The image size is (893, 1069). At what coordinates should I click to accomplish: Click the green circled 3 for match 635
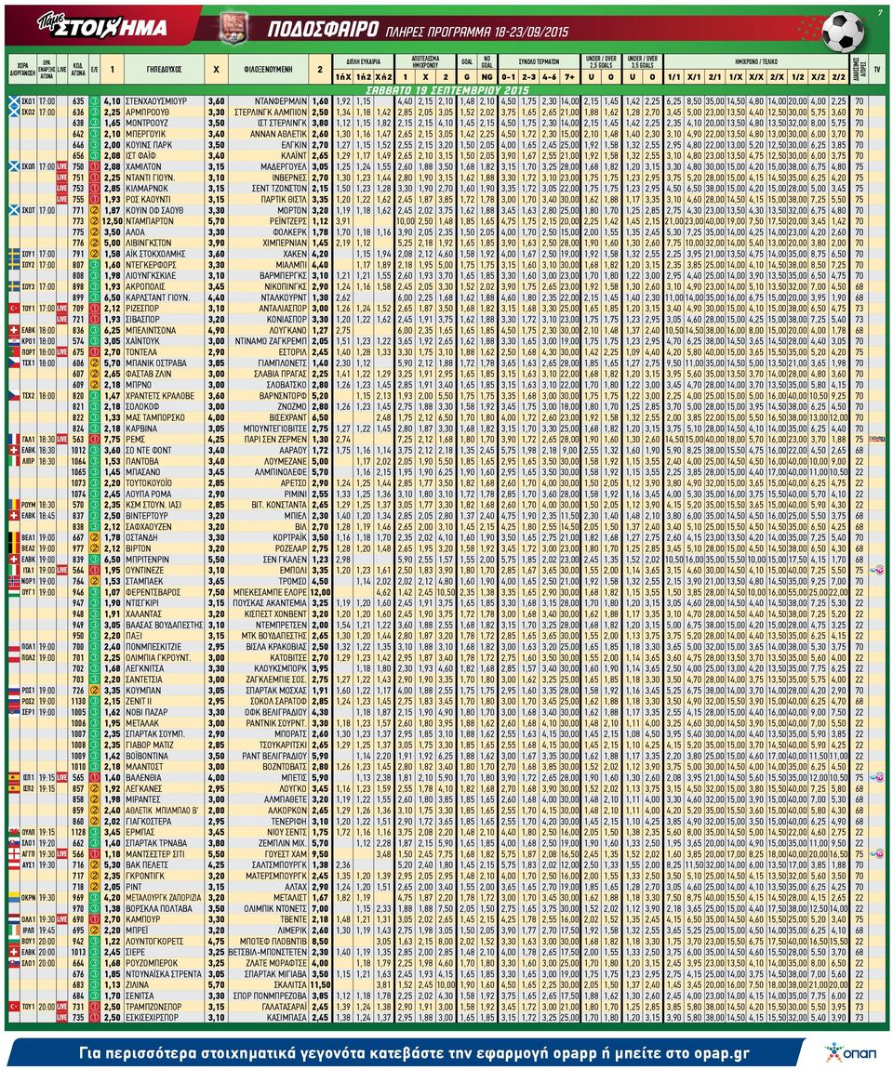tap(94, 101)
